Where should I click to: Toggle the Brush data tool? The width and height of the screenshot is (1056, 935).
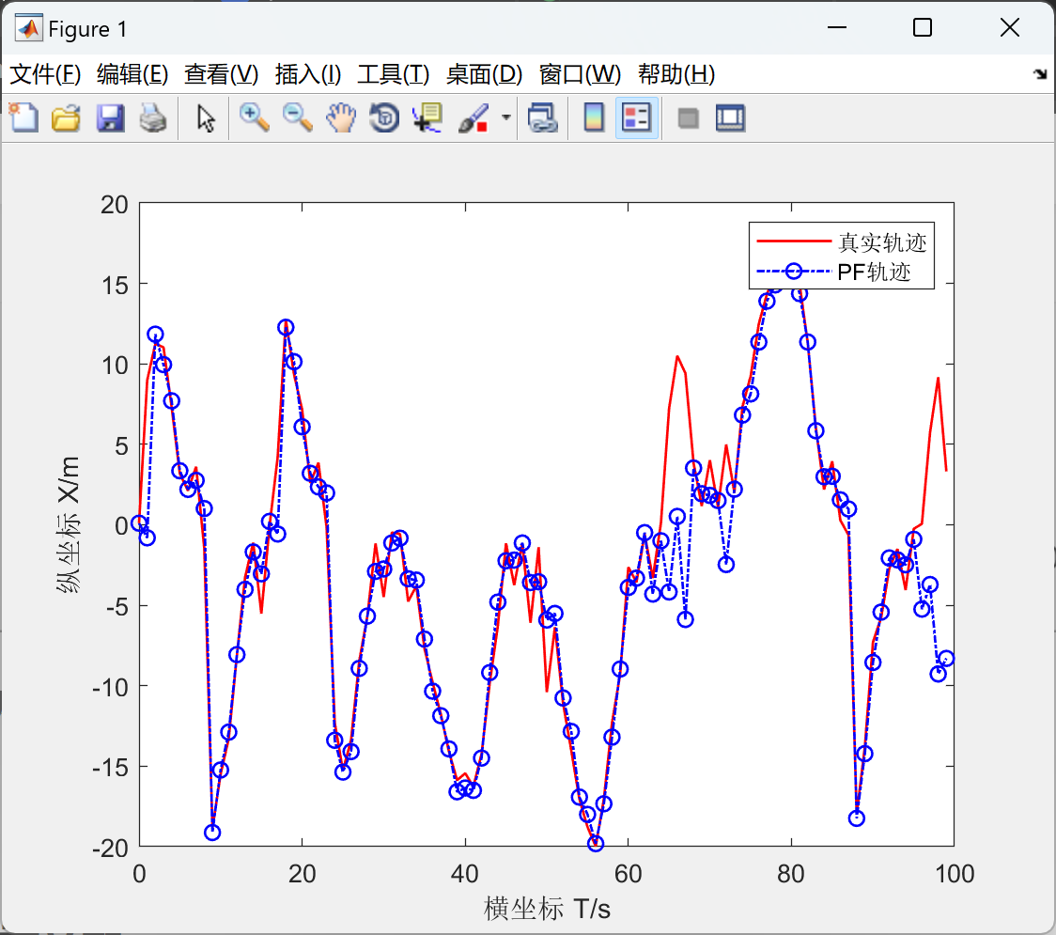coord(474,117)
